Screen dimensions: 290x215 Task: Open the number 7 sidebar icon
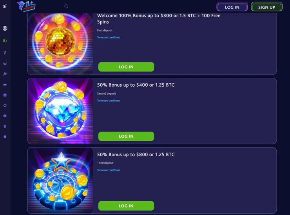pyautogui.click(x=5, y=53)
